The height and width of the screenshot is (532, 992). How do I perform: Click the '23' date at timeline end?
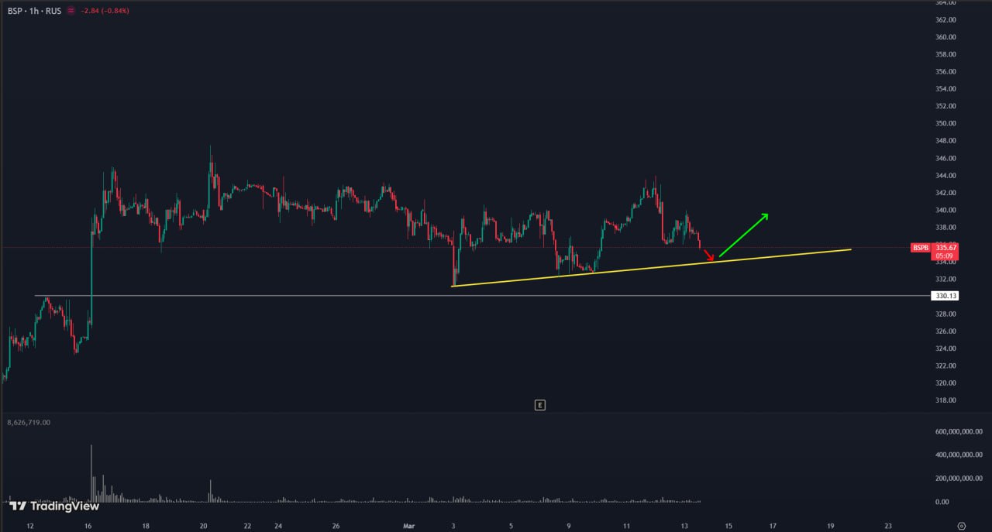coord(888,526)
